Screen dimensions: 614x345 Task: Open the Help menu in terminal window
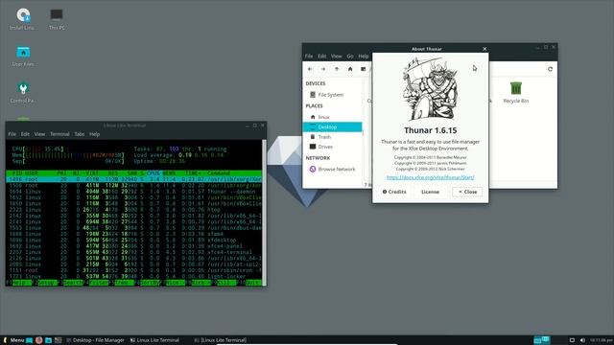[x=94, y=134]
